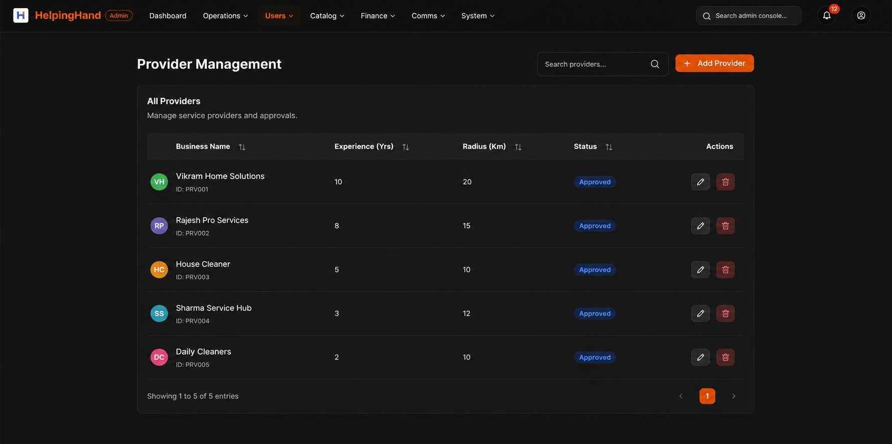Click ID: PRV004 text

tap(193, 321)
